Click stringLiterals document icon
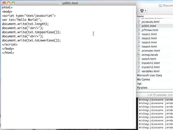This screenshot has width=173, height=130. (139, 55)
